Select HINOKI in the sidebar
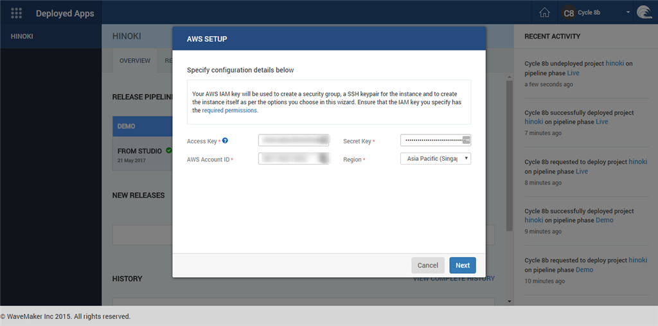Viewport: 658px width, 326px height. [22, 37]
